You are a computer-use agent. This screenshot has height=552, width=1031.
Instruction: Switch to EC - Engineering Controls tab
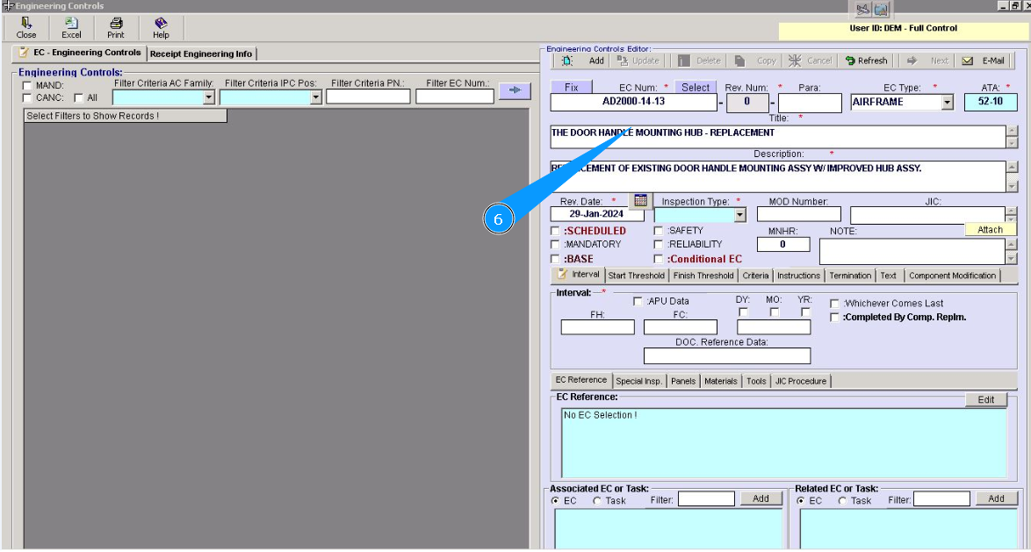coord(80,53)
